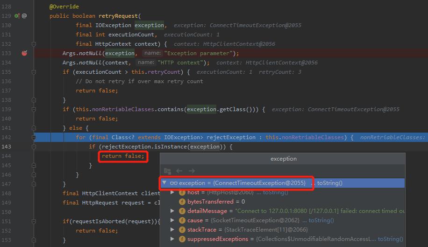Click the toString() link on the cause row
Screen dimensions: 428x247
pyautogui.click(x=321, y=220)
